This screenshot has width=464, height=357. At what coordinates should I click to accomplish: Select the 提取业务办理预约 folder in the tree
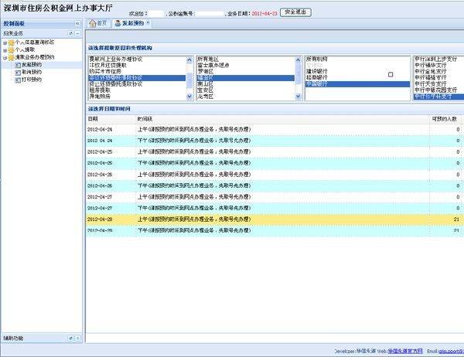35,57
